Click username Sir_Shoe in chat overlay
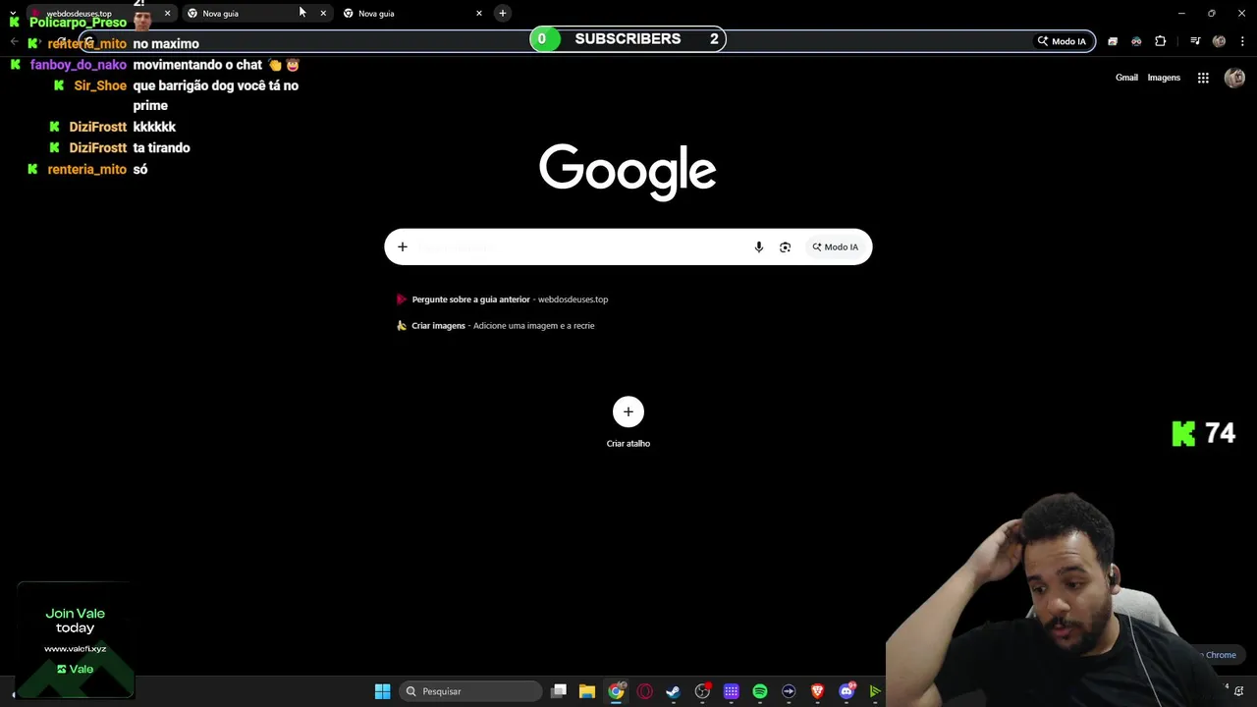The image size is (1257, 707). pos(100,85)
